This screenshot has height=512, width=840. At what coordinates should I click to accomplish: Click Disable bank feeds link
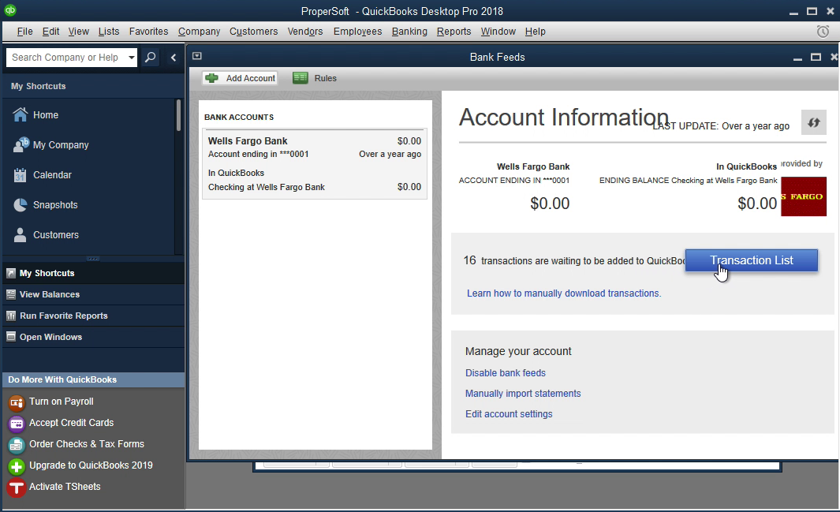(505, 372)
